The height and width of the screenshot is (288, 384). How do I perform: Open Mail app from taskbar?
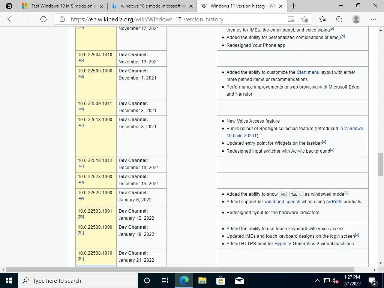pyautogui.click(x=239, y=280)
